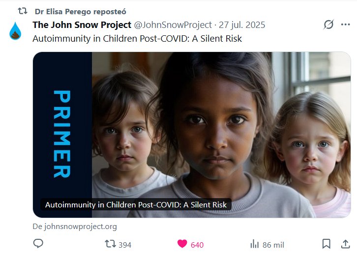Open the water drop profile avatar

15,31
